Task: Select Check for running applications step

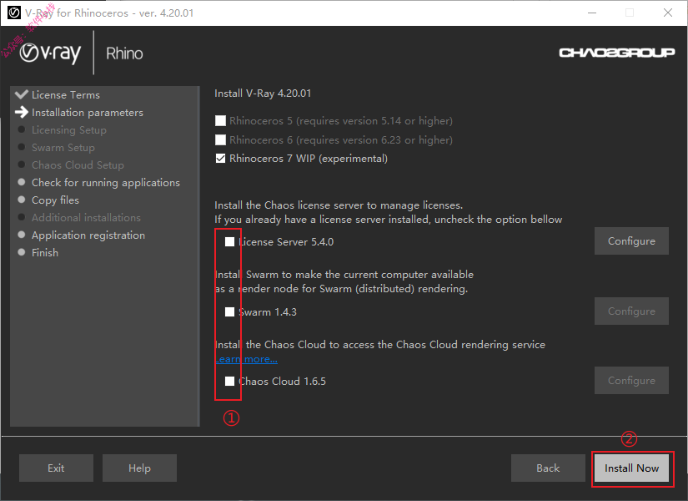Action: [x=106, y=183]
